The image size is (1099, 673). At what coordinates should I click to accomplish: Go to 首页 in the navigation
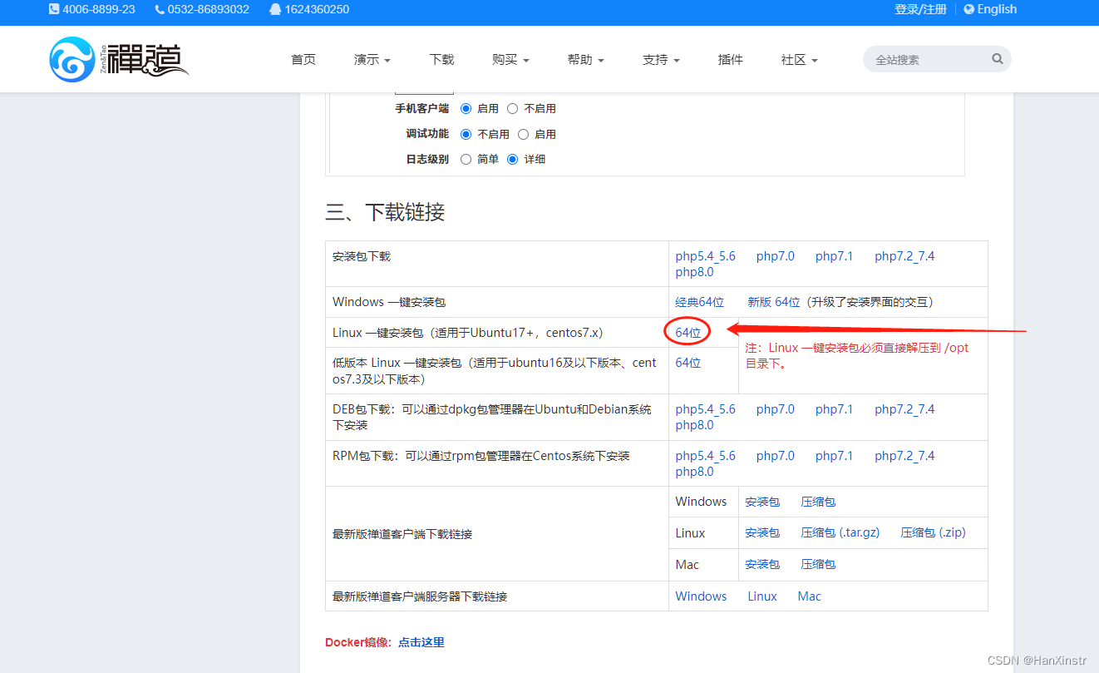click(x=303, y=59)
